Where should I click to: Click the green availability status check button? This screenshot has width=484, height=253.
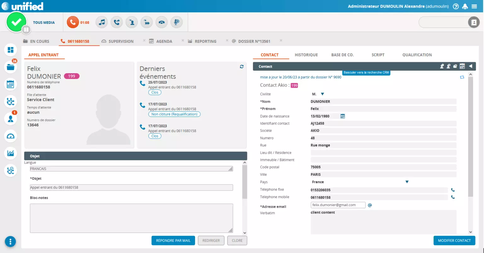[x=16, y=22]
